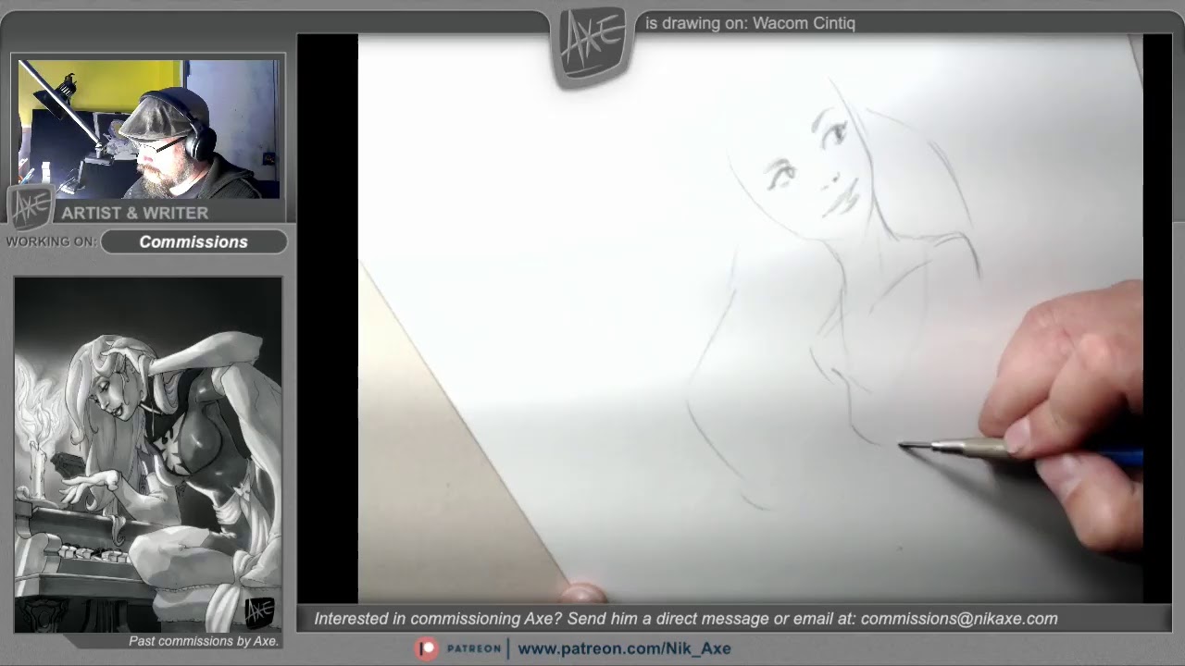
Task: Click the small Axe badge on the webcam
Action: 31,207
